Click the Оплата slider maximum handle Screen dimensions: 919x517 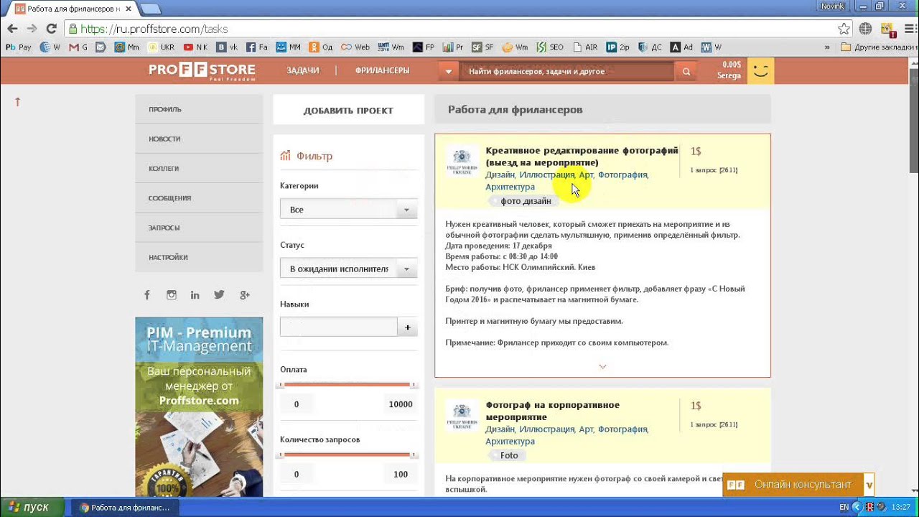click(x=414, y=386)
